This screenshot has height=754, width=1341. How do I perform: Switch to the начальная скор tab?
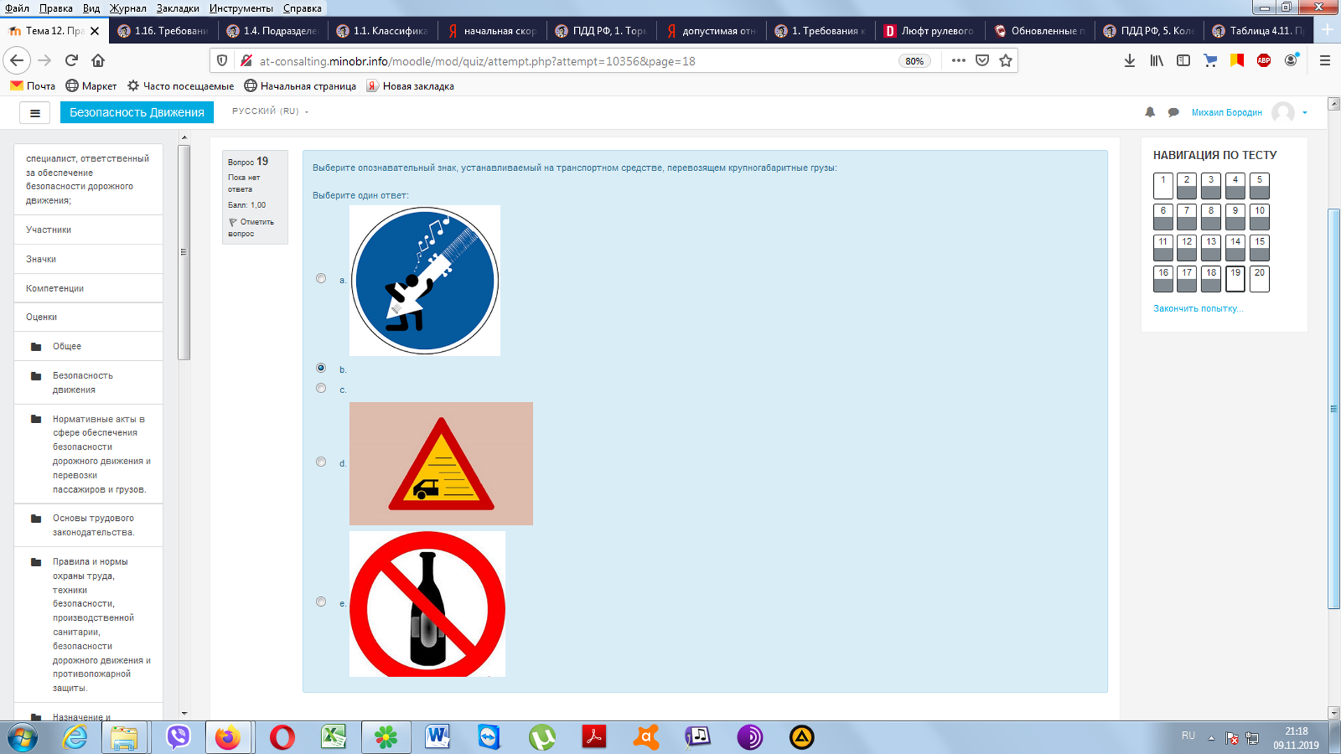coord(492,31)
